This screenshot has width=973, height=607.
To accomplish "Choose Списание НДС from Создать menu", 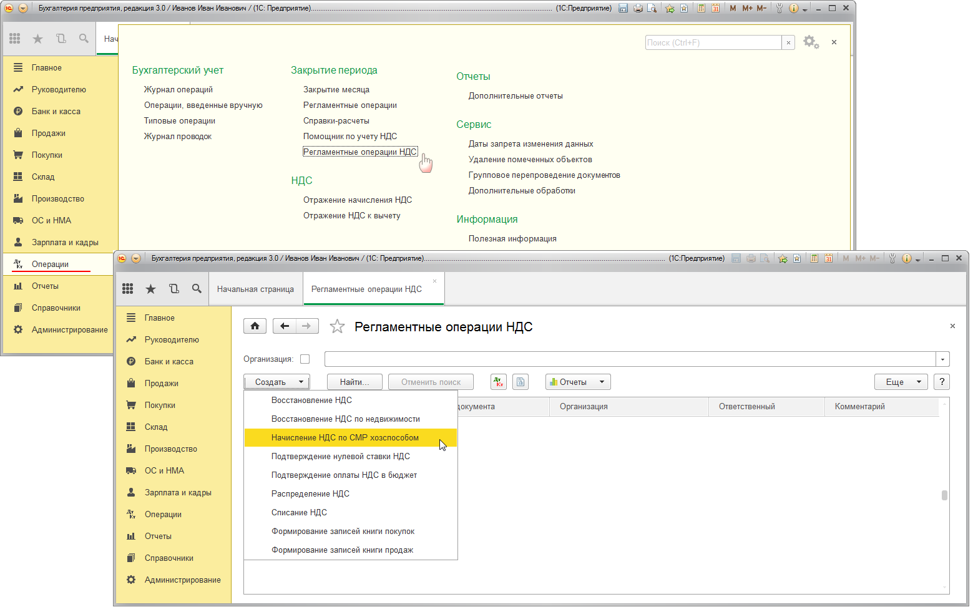I will 350,513.
